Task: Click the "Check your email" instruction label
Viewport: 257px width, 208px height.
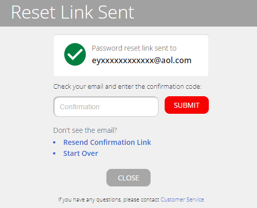Action: click(127, 87)
